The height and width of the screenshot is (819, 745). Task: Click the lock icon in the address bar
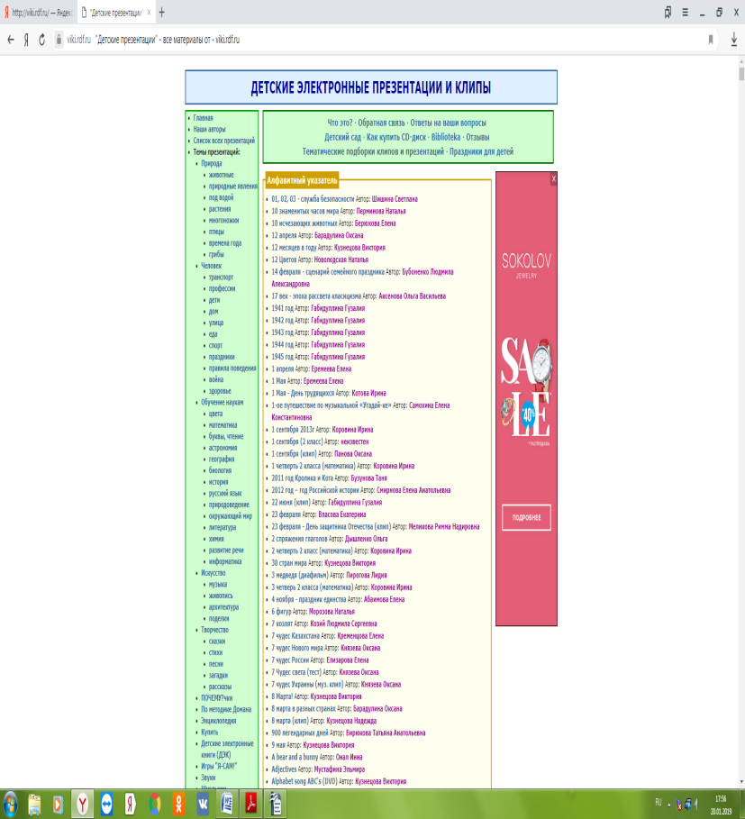point(59,40)
